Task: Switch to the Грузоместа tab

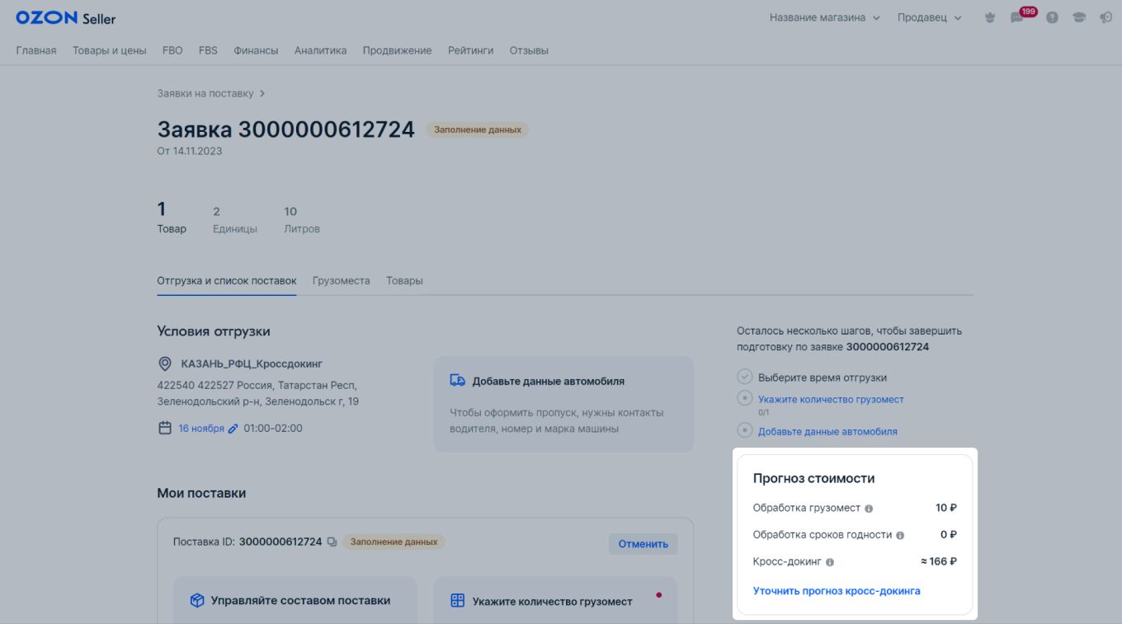Action: tap(342, 280)
